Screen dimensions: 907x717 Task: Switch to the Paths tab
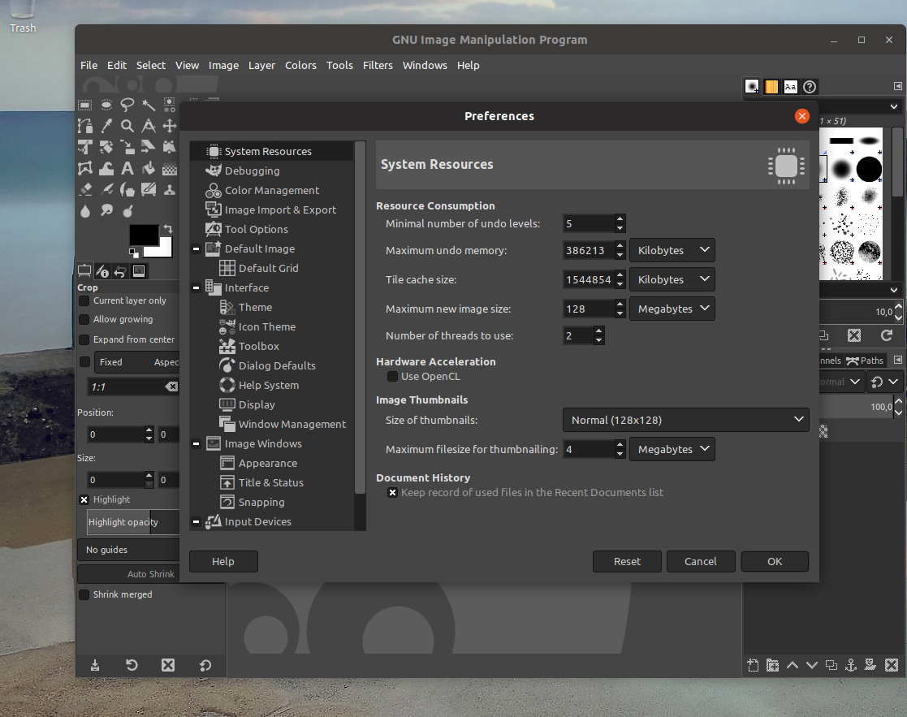pos(866,361)
